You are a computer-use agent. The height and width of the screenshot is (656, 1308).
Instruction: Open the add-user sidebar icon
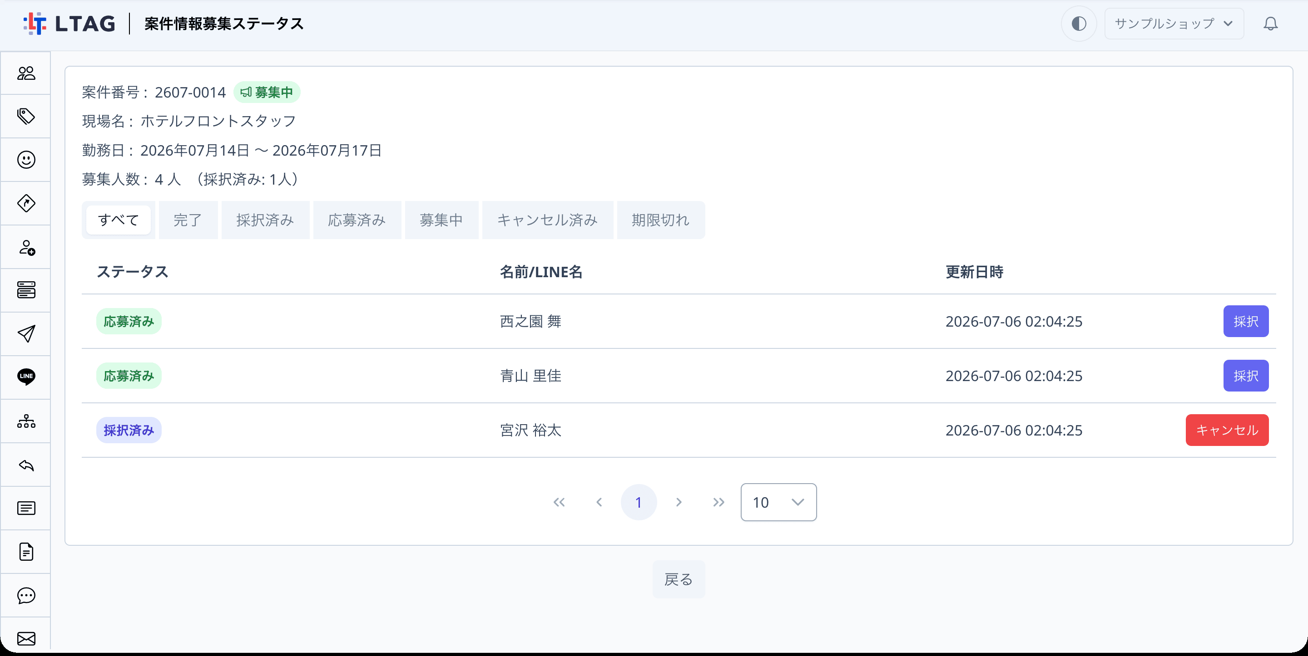26,247
